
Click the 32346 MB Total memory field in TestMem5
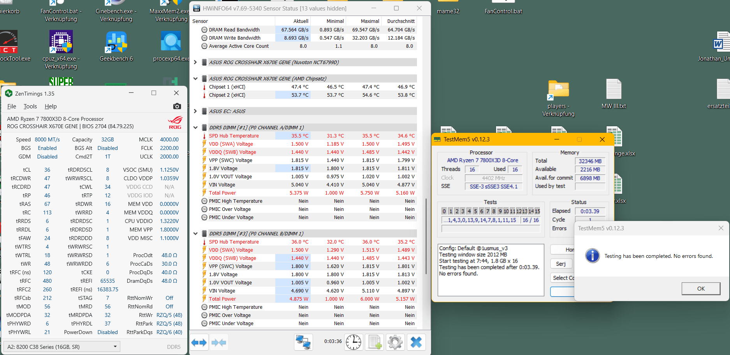590,161
